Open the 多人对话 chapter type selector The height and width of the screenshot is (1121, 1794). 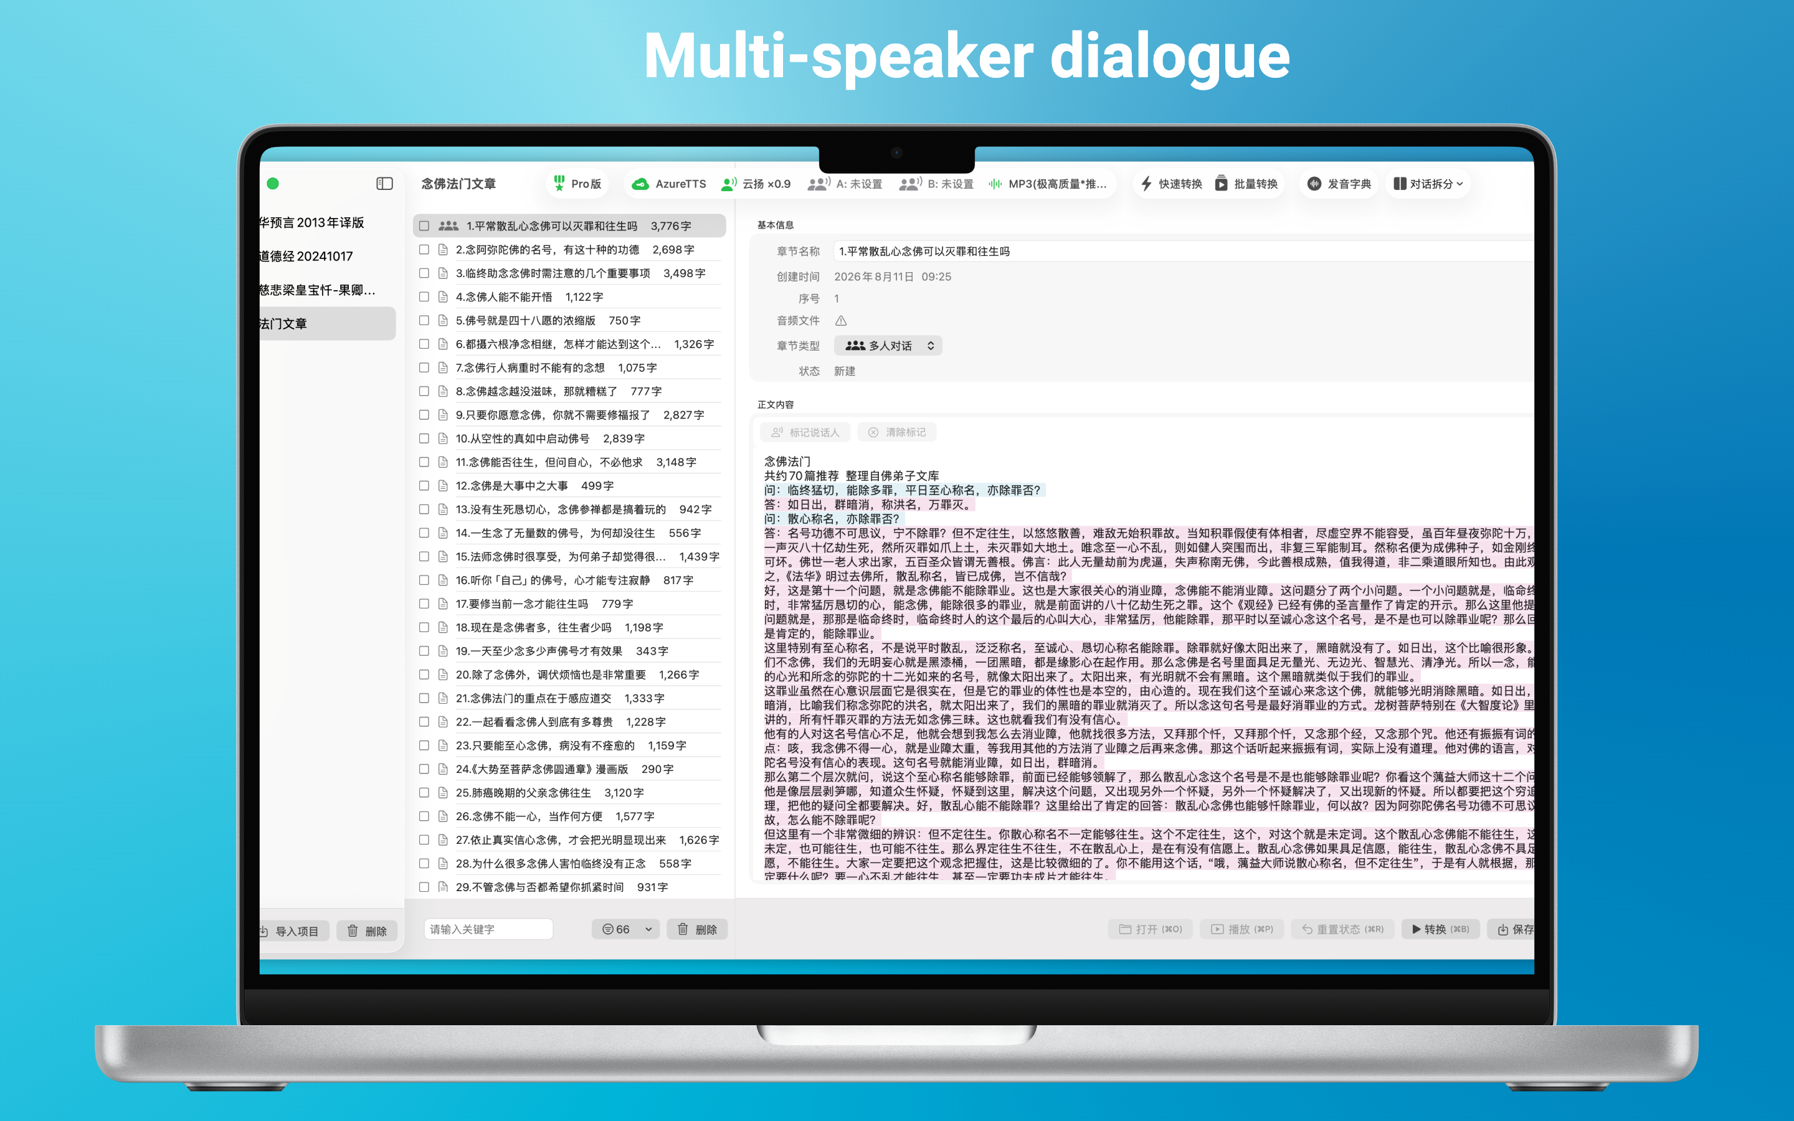888,346
